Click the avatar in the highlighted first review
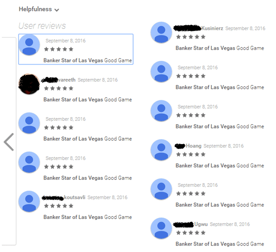The height and width of the screenshot is (252, 276). pos(29,45)
